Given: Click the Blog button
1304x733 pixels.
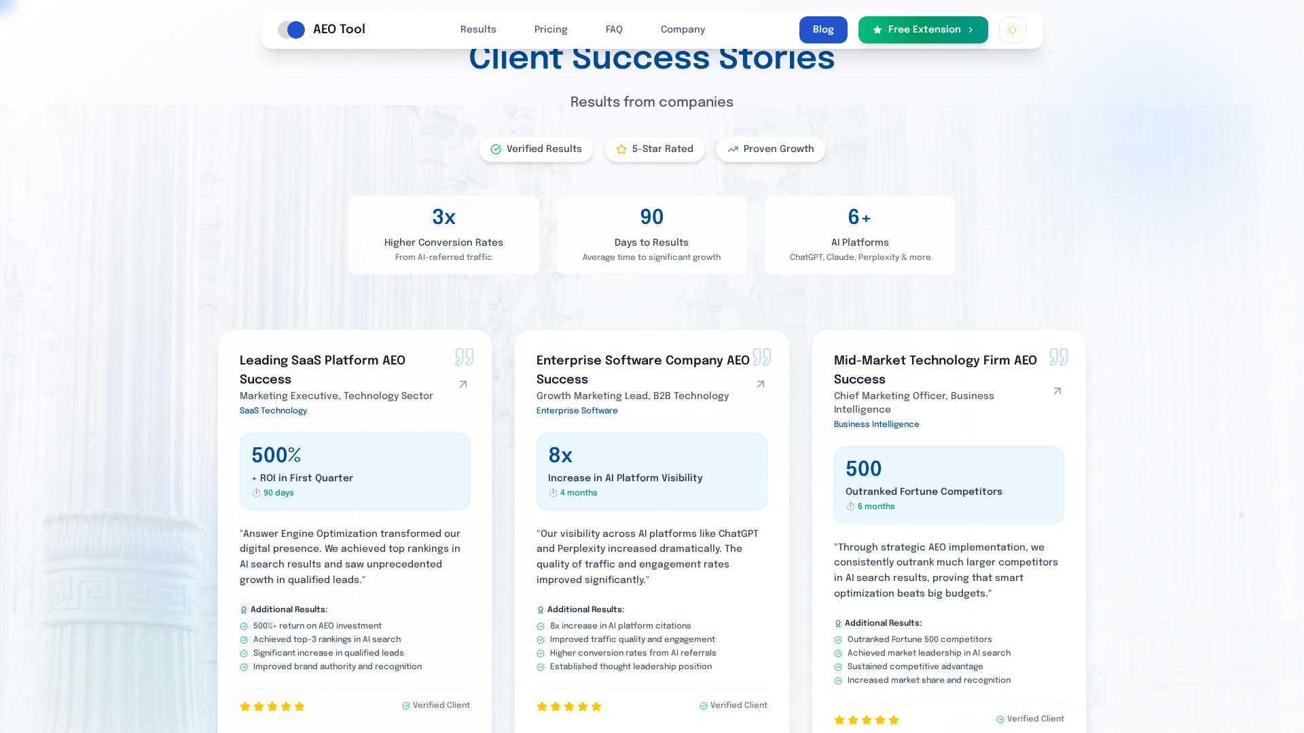Looking at the screenshot, I should 823,30.
